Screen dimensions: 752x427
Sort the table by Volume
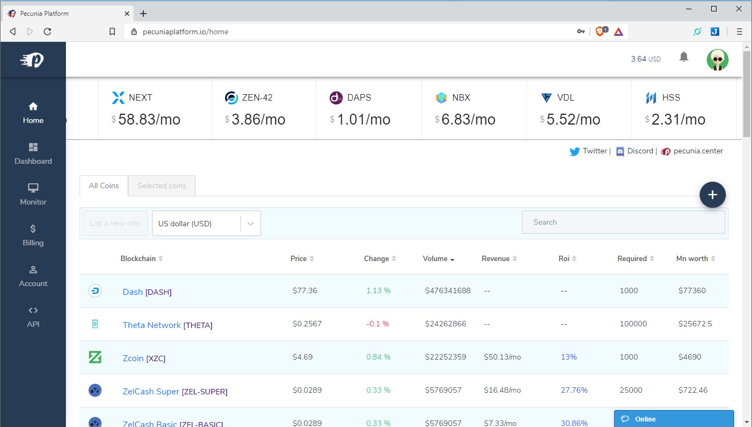439,258
